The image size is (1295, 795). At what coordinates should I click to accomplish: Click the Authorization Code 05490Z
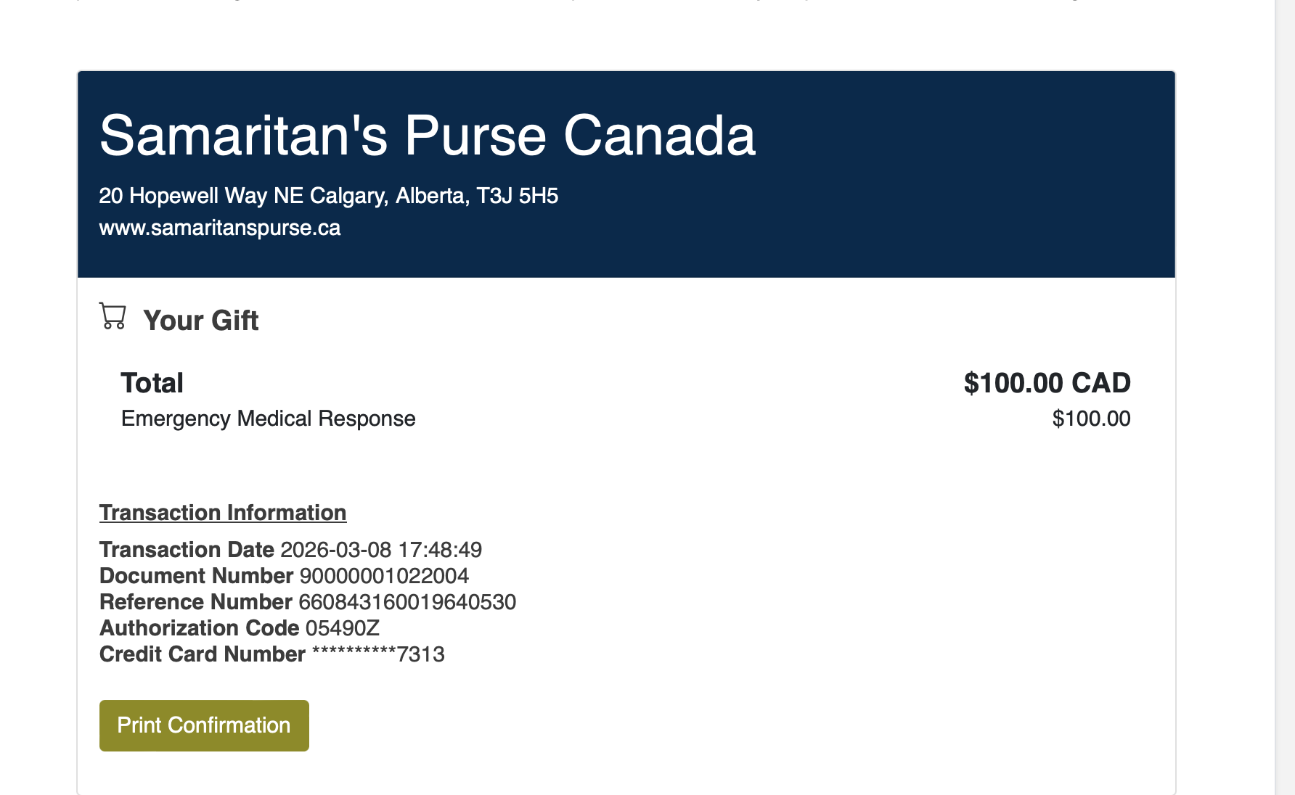click(342, 628)
